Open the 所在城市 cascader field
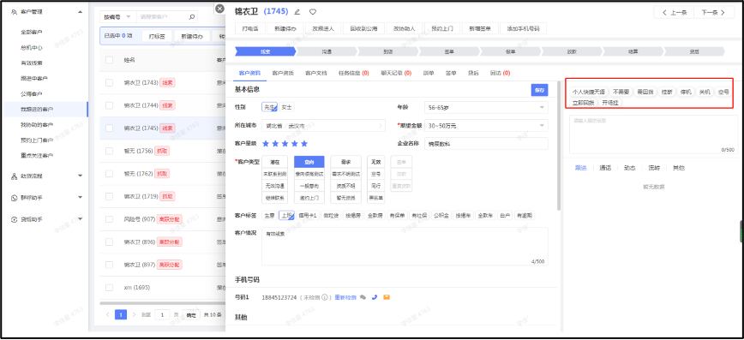 (324, 126)
